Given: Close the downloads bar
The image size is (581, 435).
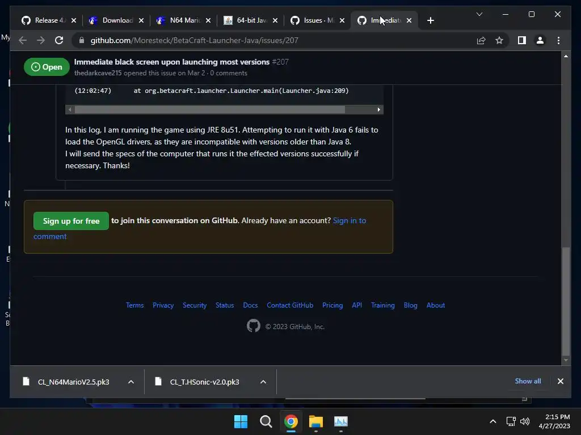Looking at the screenshot, I should (560, 381).
